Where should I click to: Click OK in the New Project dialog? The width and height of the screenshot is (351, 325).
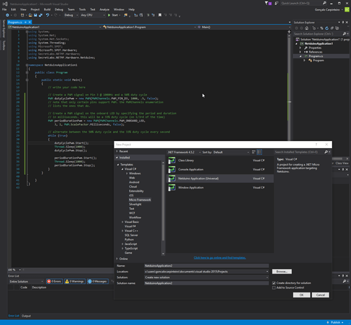pyautogui.click(x=302, y=295)
